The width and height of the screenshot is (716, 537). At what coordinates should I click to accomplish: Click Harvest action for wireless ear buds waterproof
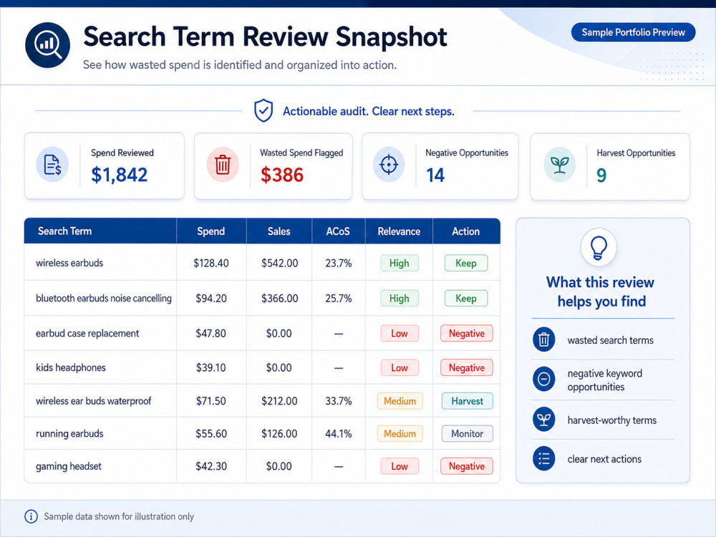pyautogui.click(x=467, y=401)
